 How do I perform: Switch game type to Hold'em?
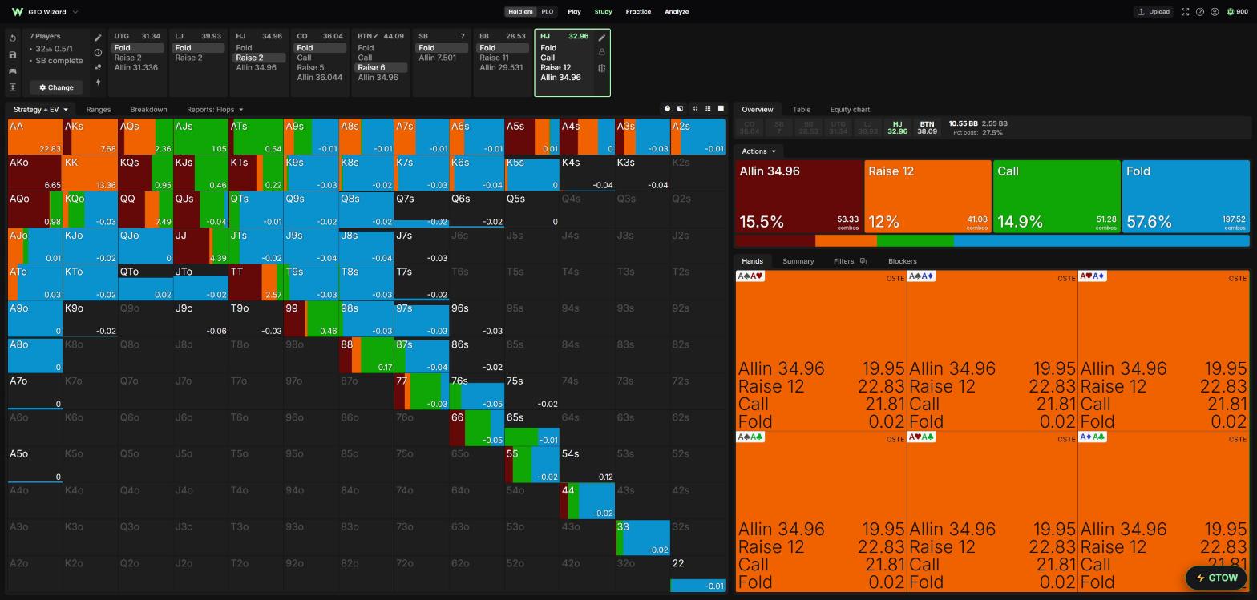pos(520,12)
